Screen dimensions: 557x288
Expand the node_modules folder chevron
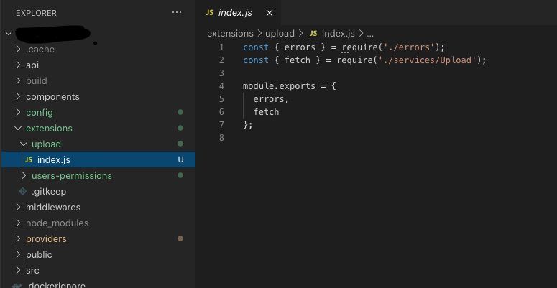pyautogui.click(x=19, y=223)
